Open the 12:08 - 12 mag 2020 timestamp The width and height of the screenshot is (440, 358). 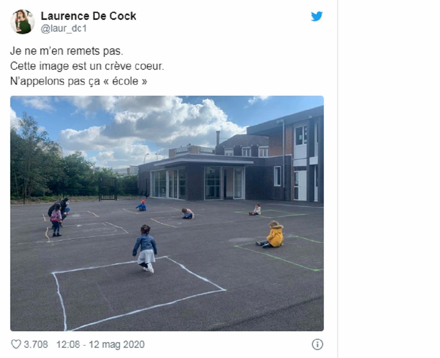(x=100, y=344)
